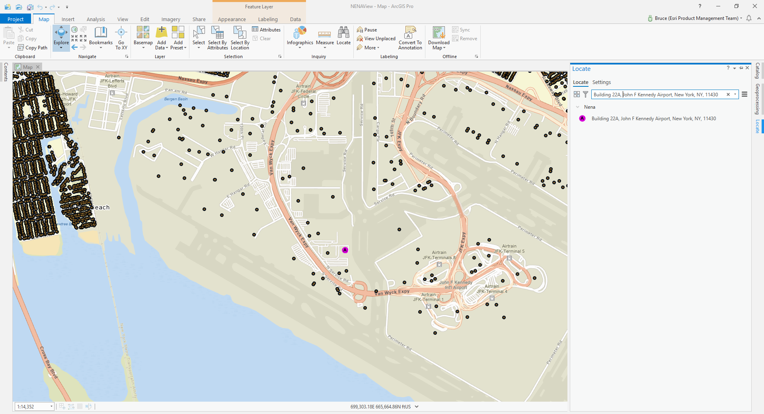
Task: Toggle snapping in the status bar
Action: coord(62,406)
